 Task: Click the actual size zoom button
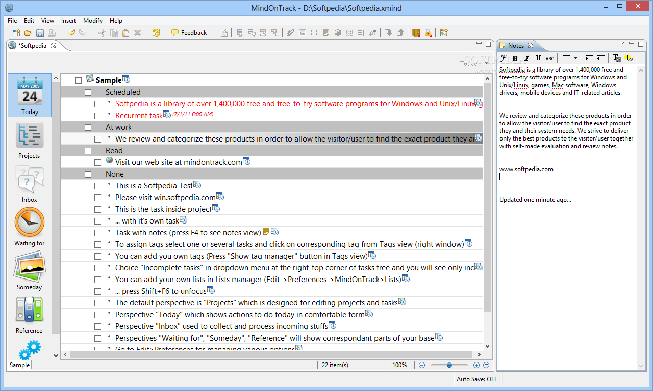[486, 365]
